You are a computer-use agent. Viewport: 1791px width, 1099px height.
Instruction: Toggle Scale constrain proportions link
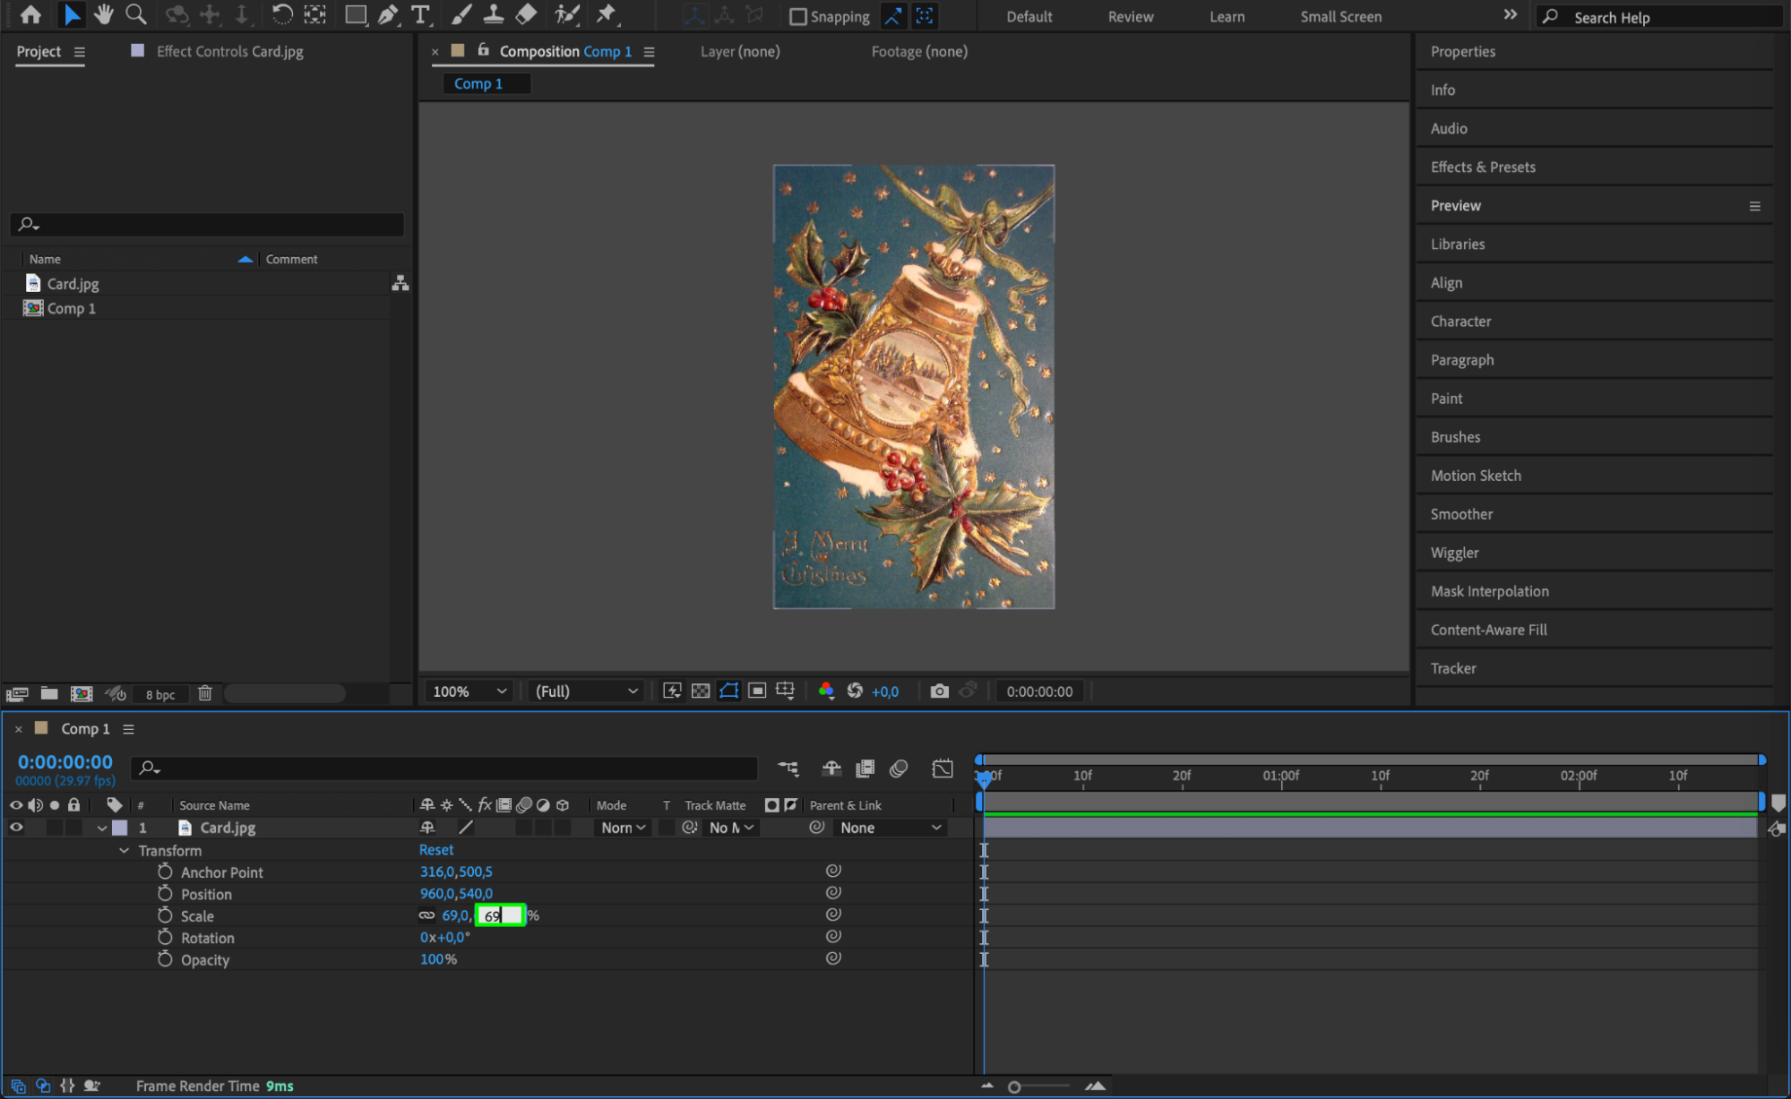coord(426,915)
